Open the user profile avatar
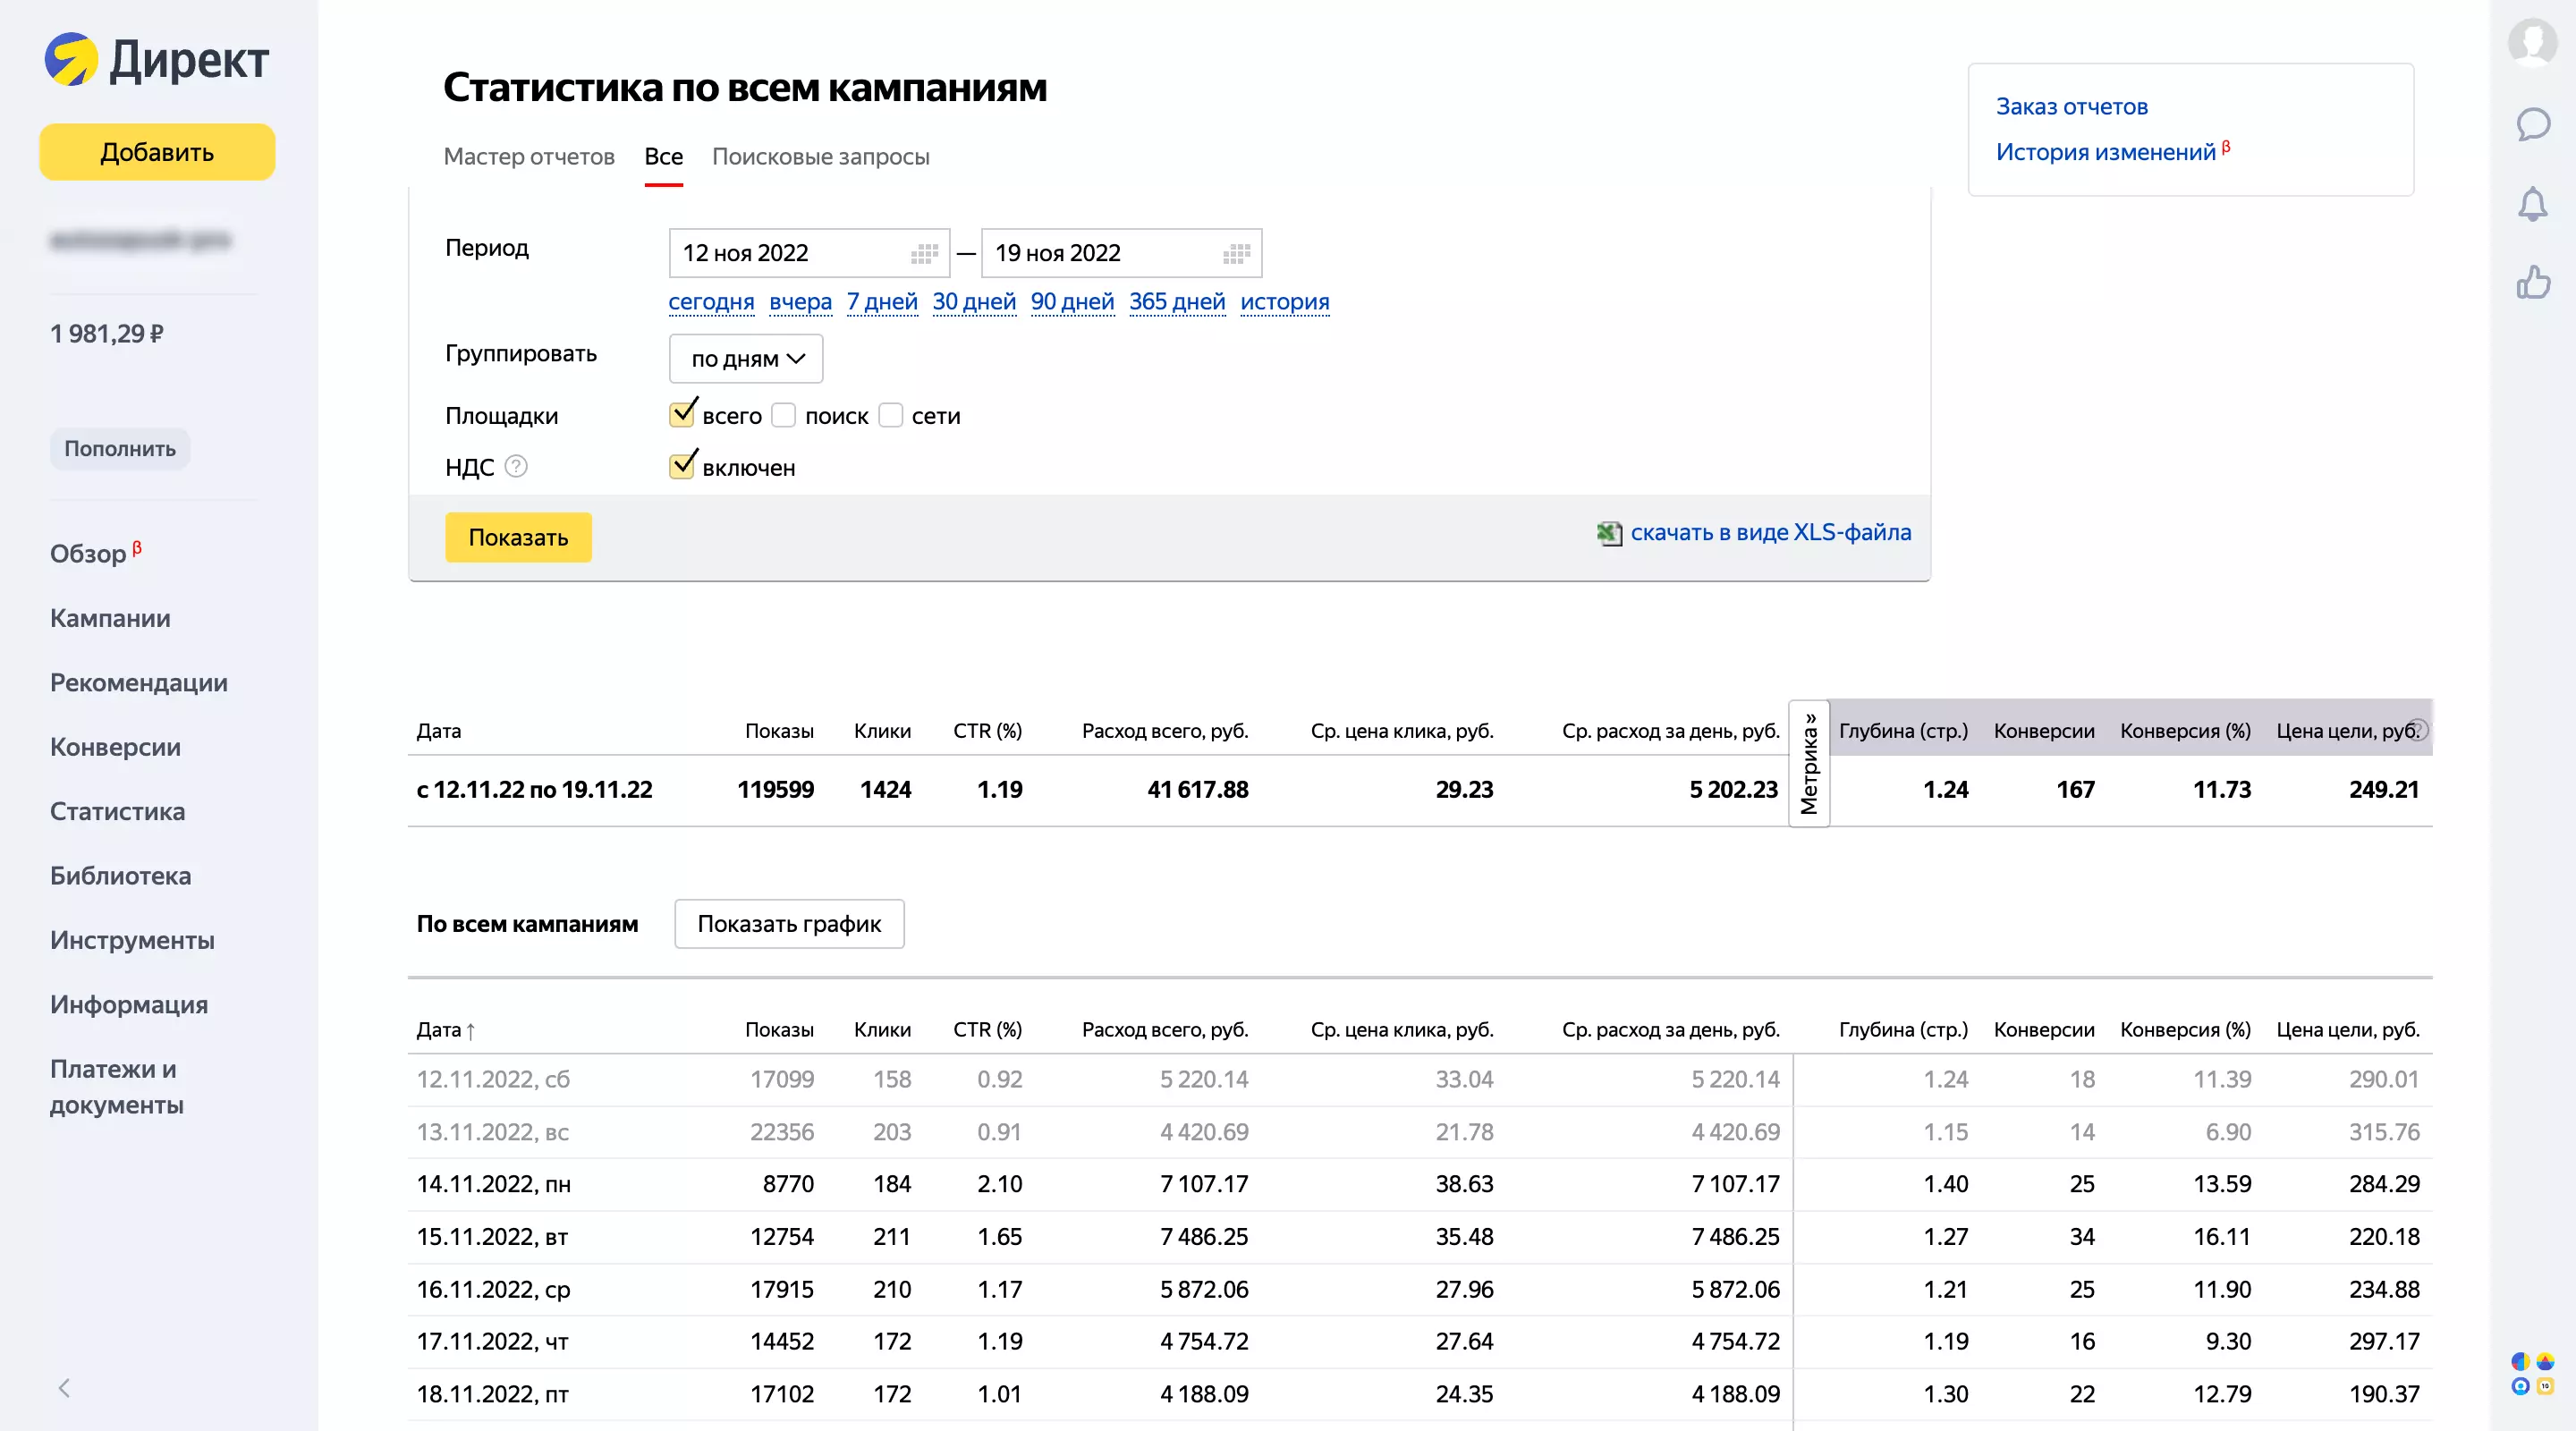Screen dimensions: 2576x1431 point(2532,42)
